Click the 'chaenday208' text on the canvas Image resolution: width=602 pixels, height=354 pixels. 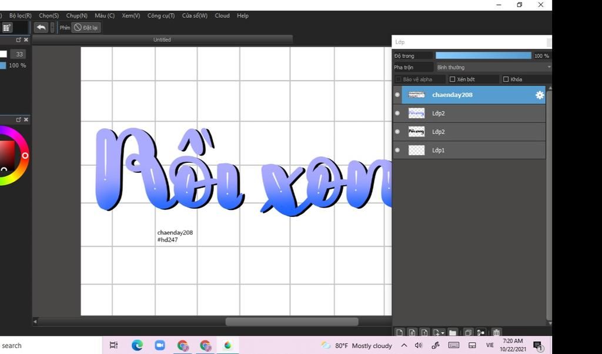pos(175,232)
